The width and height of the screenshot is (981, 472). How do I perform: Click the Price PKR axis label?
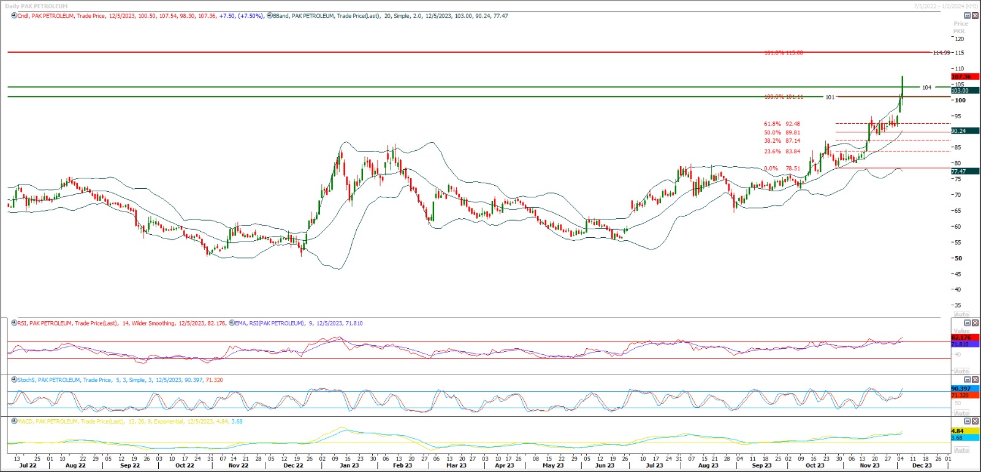pyautogui.click(x=960, y=28)
